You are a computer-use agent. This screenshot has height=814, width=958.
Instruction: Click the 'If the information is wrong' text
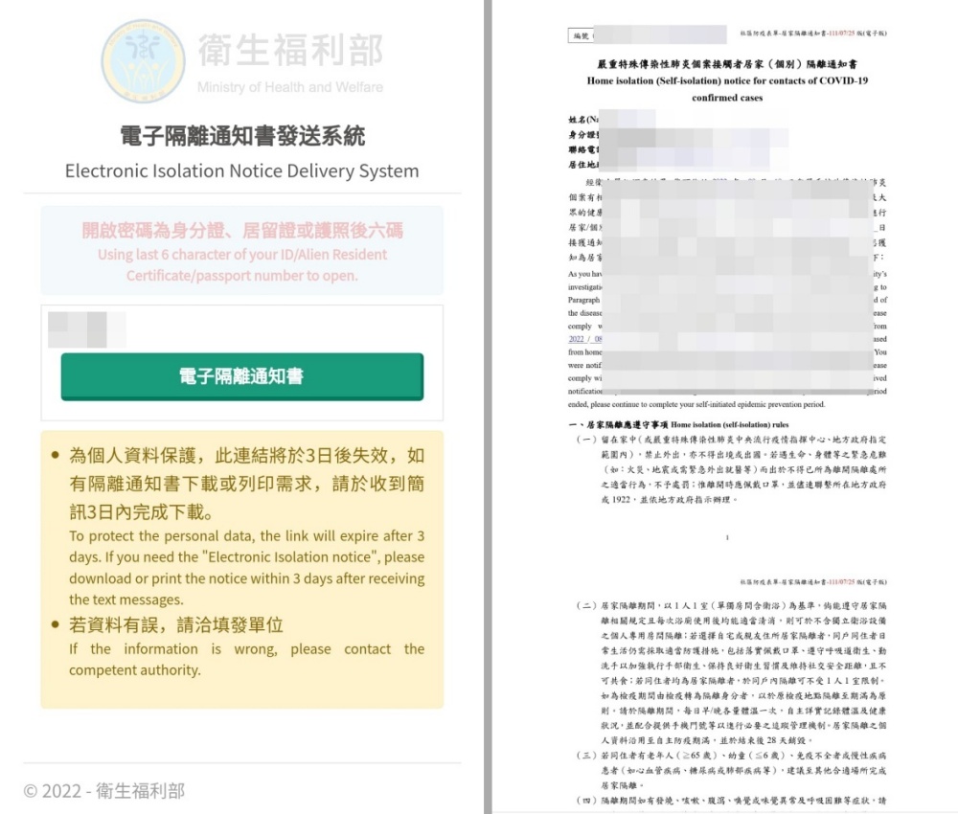point(247,660)
